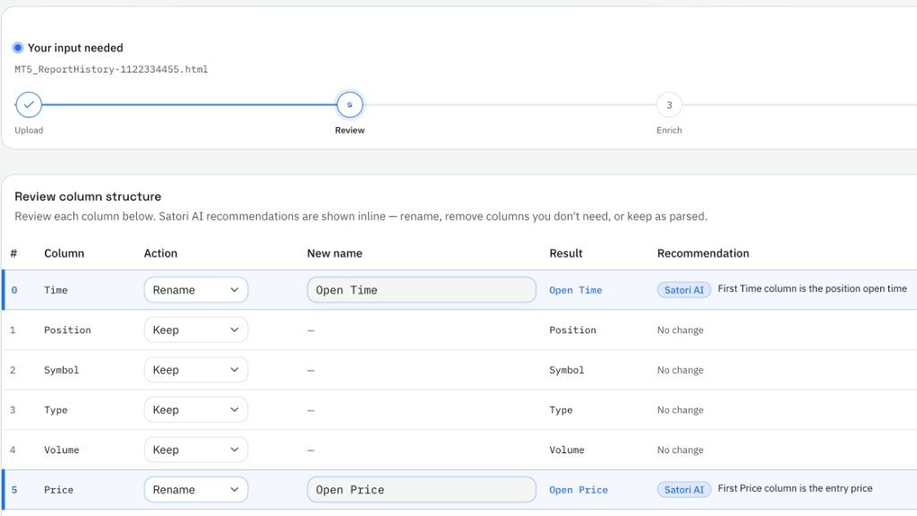The height and width of the screenshot is (516, 917).
Task: Open Action dropdown for Volume column
Action: (196, 450)
